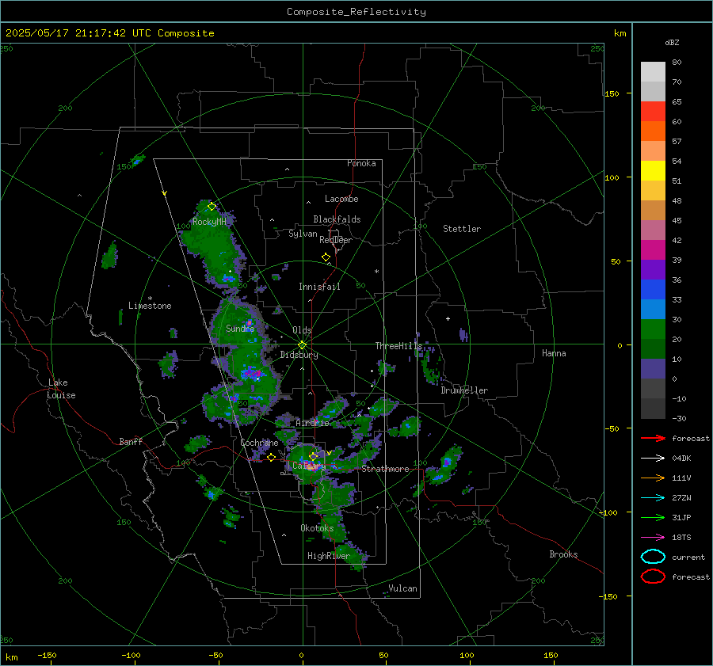
Task: Click the yellow radar-center diamond near Didsbury
Action: [x=302, y=345]
